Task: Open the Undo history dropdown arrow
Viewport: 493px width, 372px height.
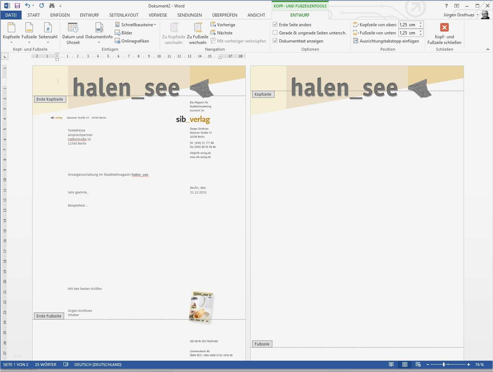Action: tap(33, 6)
